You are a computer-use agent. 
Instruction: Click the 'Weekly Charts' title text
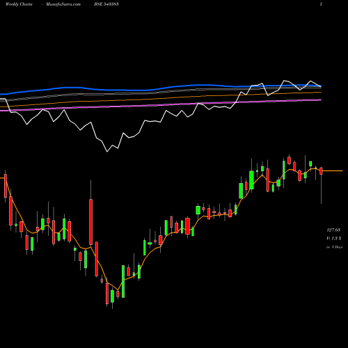pos(19,4)
